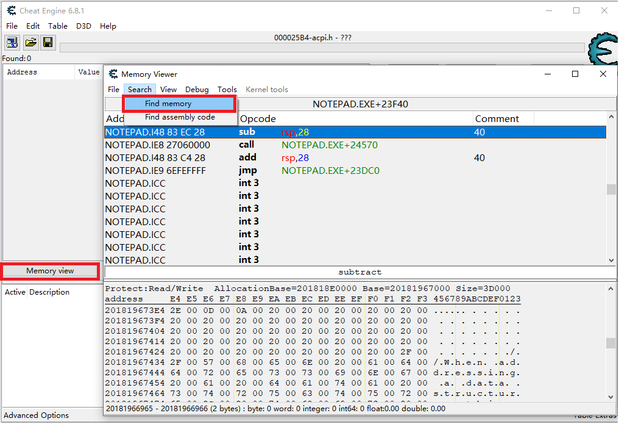Open the Tools menu in Memory Viewer
The height and width of the screenshot is (424, 619).
[227, 90]
